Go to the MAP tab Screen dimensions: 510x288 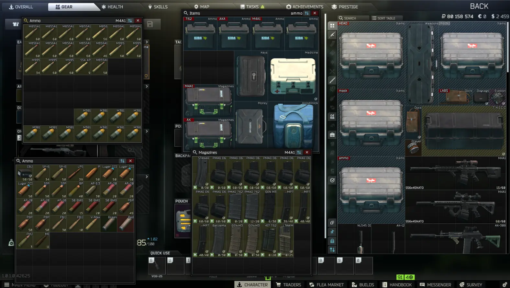point(202,7)
